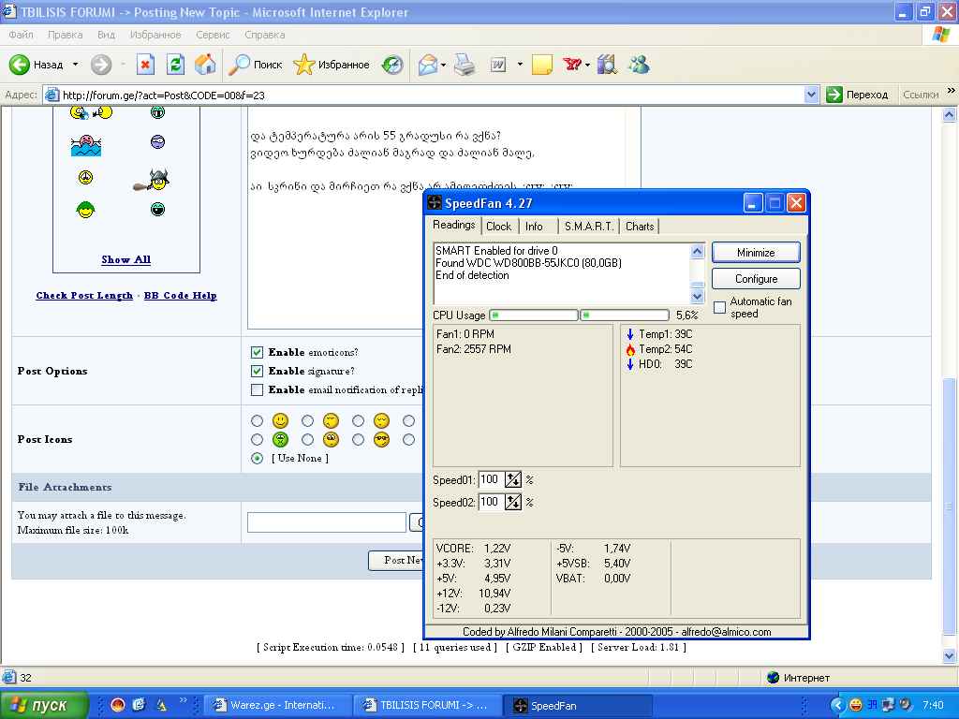Click the SpeedFan taskbar button

click(x=577, y=705)
